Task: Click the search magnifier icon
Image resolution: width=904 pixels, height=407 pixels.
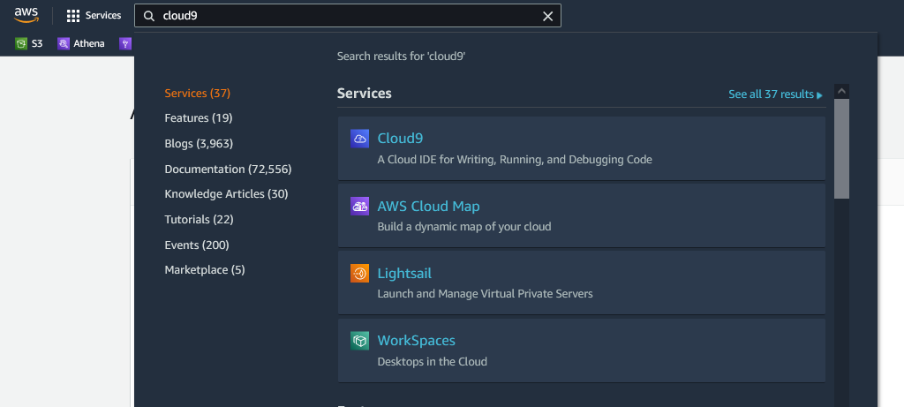Action: pos(148,16)
